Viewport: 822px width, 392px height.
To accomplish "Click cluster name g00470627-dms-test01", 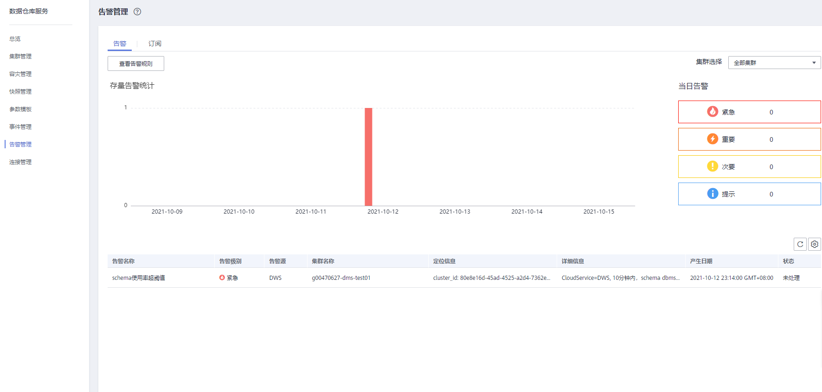I will point(341,278).
